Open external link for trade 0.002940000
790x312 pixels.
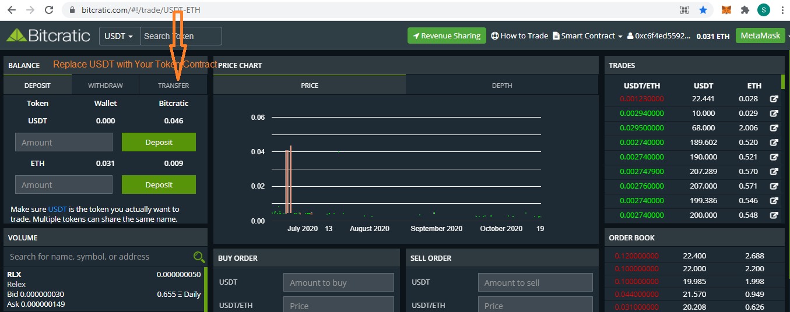coord(774,114)
